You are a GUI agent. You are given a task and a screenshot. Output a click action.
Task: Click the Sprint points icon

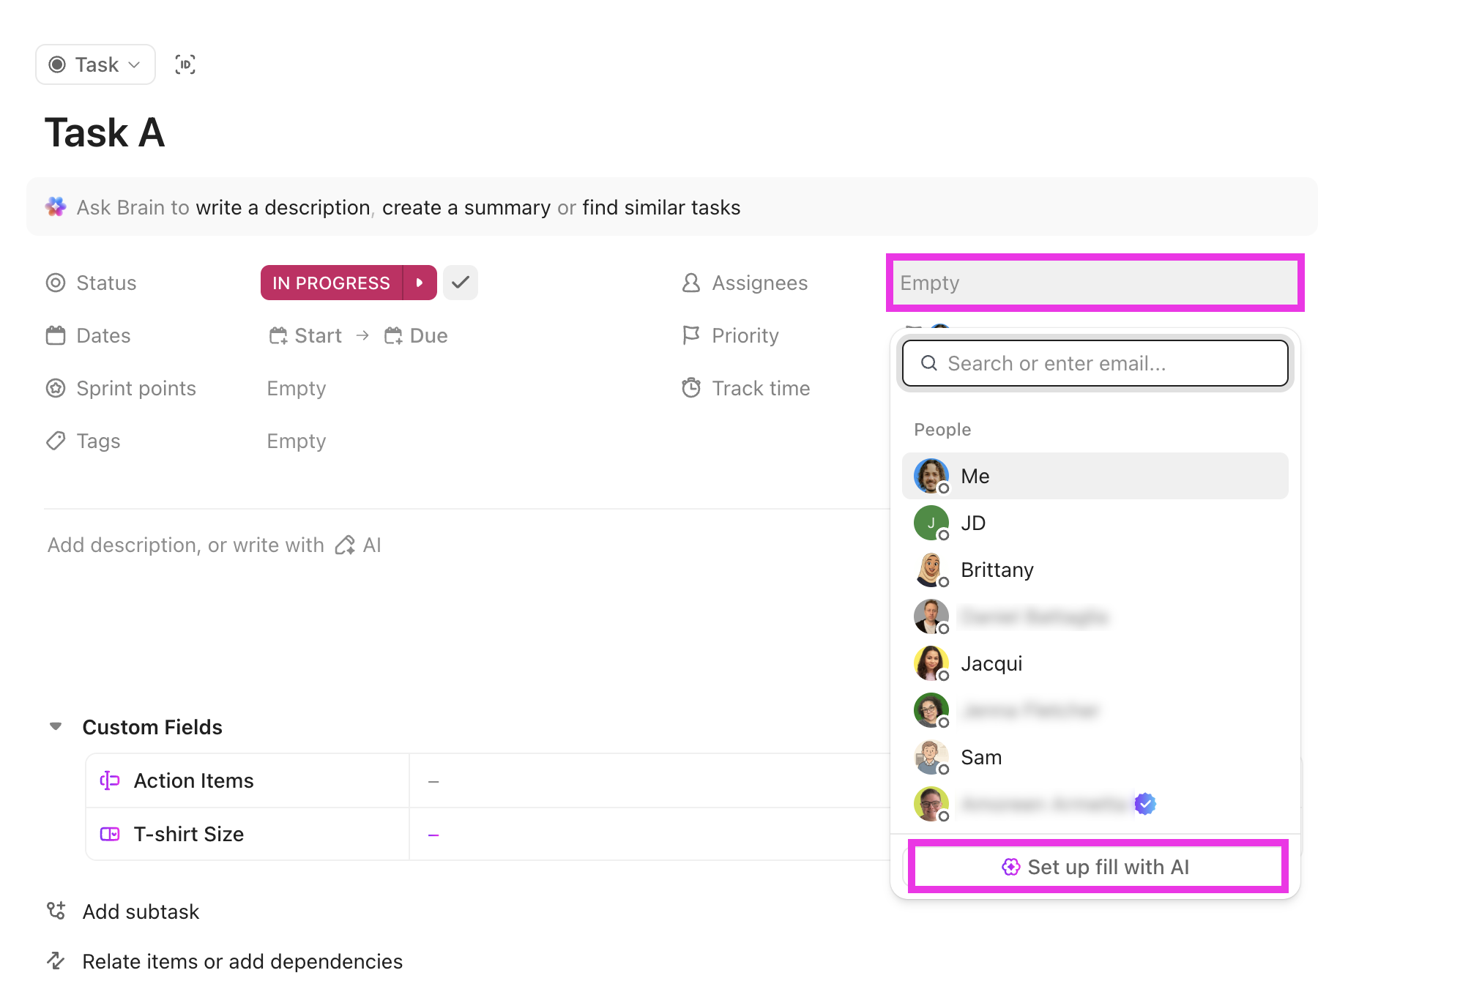click(x=56, y=388)
